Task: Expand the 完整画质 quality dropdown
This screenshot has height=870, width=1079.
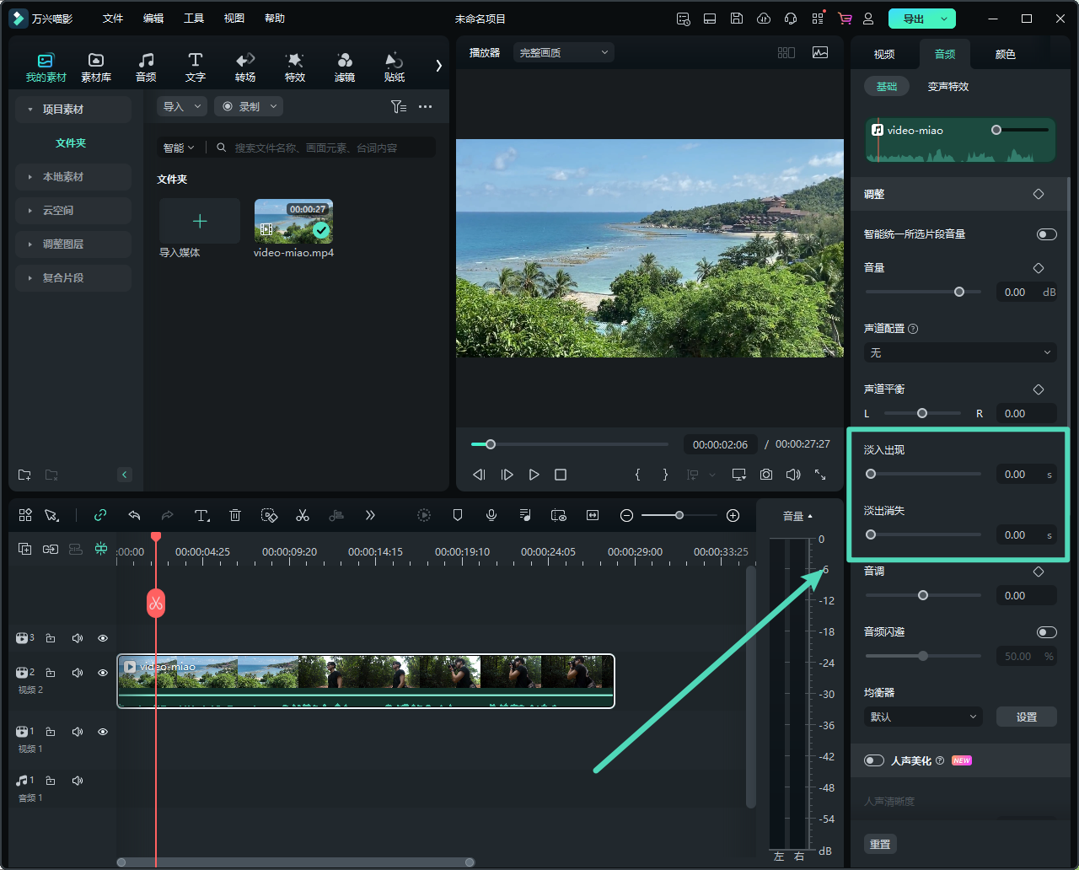Action: coord(563,52)
